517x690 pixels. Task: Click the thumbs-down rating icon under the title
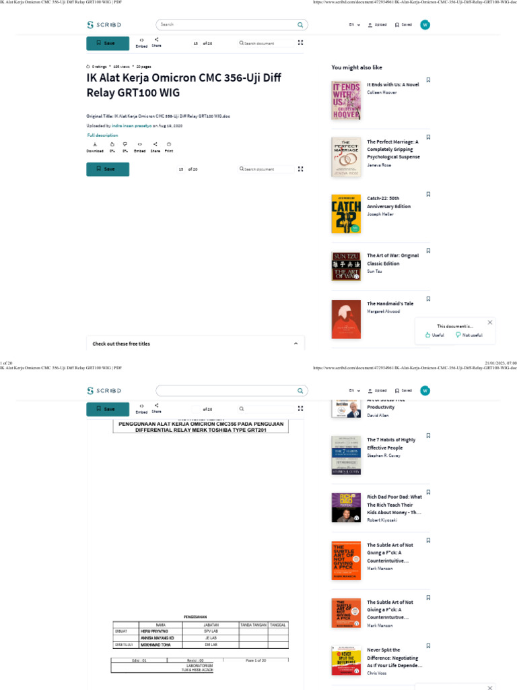coord(125,144)
